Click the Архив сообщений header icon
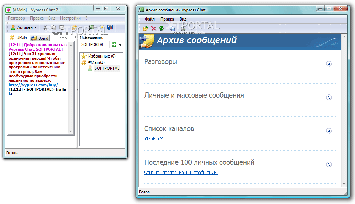The image size is (355, 204). click(147, 41)
